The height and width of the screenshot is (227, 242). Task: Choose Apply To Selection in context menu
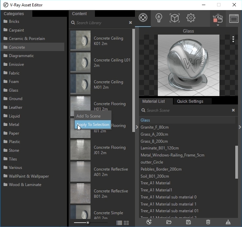[x=93, y=125]
